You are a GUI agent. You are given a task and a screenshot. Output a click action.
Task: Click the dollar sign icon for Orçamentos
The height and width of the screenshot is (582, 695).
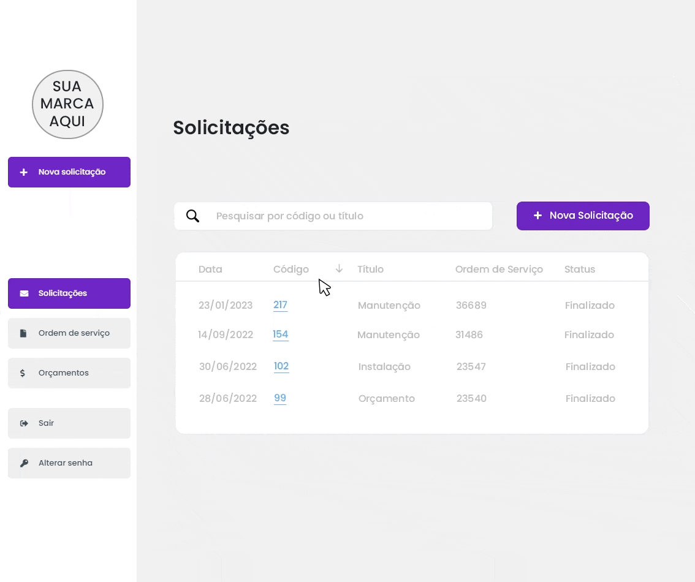tap(23, 373)
